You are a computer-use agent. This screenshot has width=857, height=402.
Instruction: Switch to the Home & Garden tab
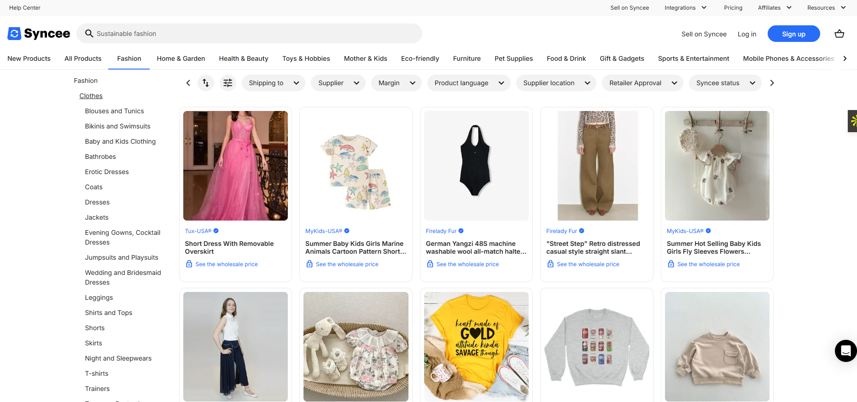pyautogui.click(x=181, y=58)
